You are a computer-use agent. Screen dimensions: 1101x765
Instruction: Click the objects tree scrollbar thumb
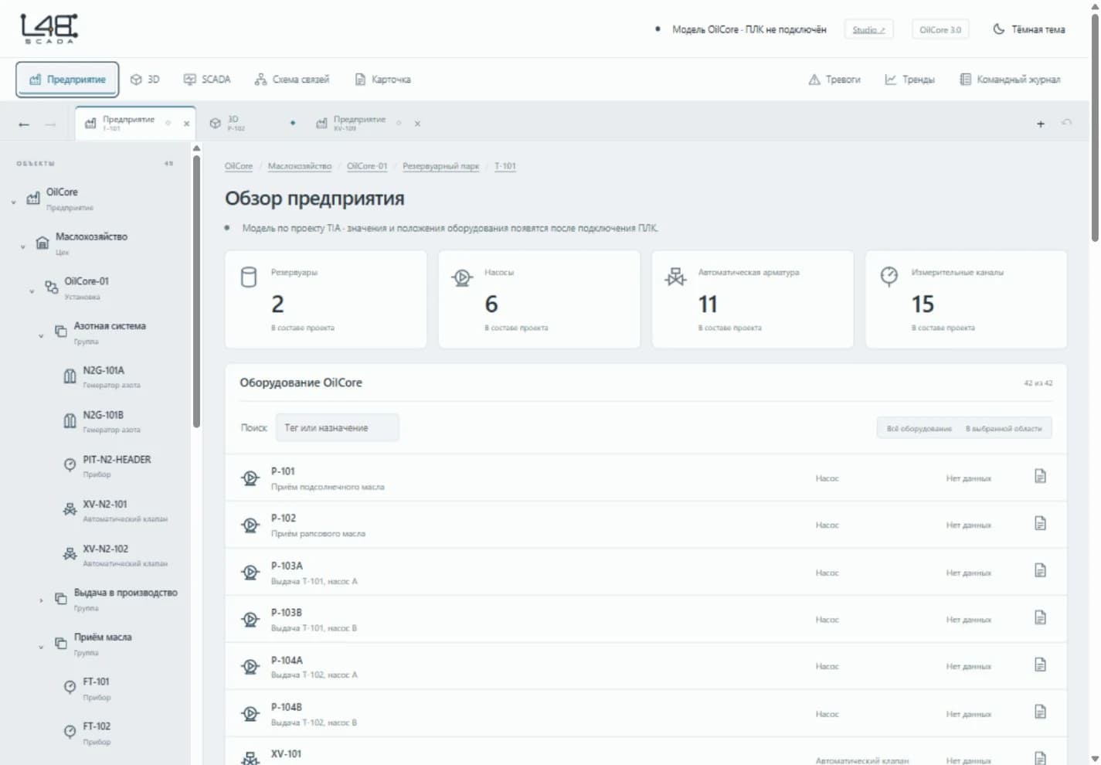pyautogui.click(x=196, y=291)
